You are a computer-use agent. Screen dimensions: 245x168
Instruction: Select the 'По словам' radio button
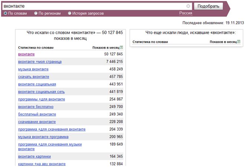tap(6, 13)
